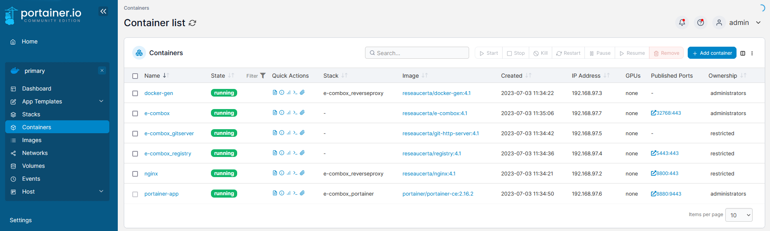This screenshot has height=231, width=770.
Task: Open the notifications bell
Action: point(682,23)
